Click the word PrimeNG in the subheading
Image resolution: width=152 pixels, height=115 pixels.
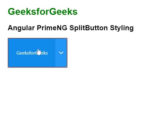pyautogui.click(x=52, y=28)
